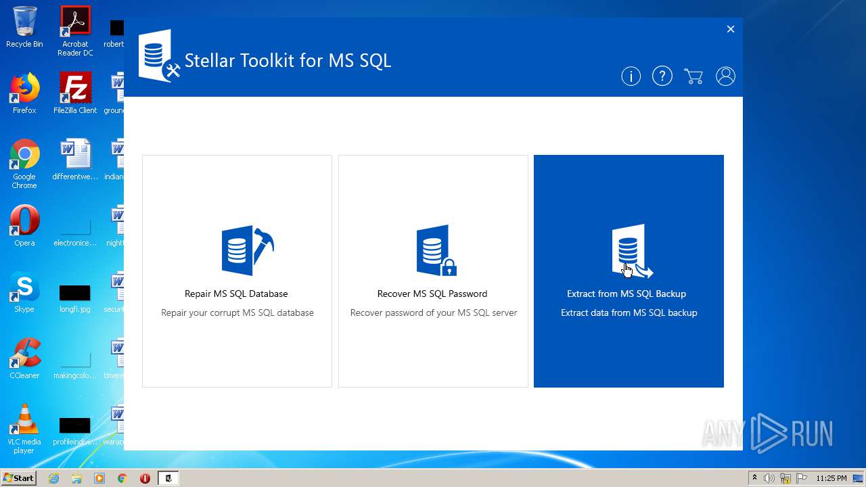
Task: Open the volume speaker tray icon
Action: (x=769, y=478)
